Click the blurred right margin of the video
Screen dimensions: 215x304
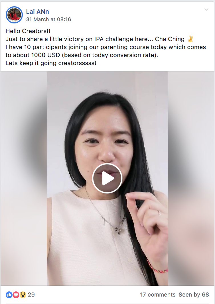(x=191, y=178)
